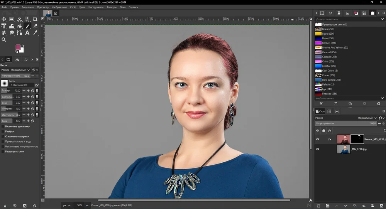Duplicate the selected palette
The width and height of the screenshot is (386, 209).
tap(350, 104)
